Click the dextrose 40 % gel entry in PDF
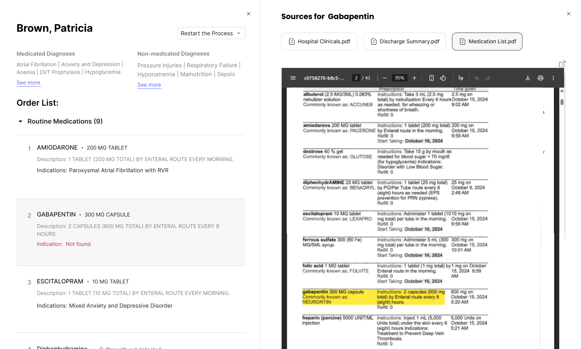Viewport: 581px width, 349px height. 395,162
